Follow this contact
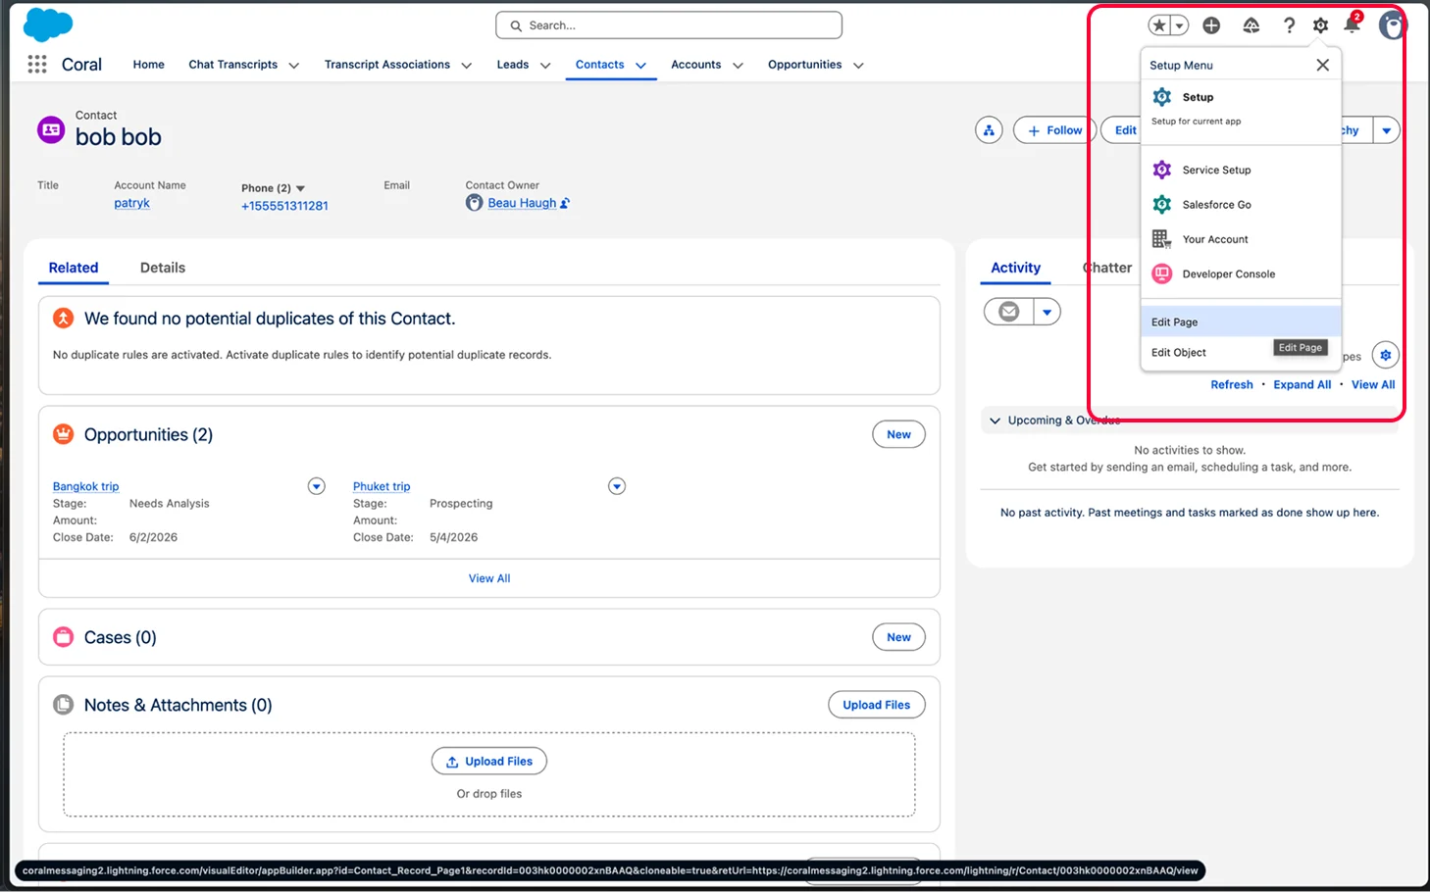The height and width of the screenshot is (892, 1430). click(x=1054, y=130)
